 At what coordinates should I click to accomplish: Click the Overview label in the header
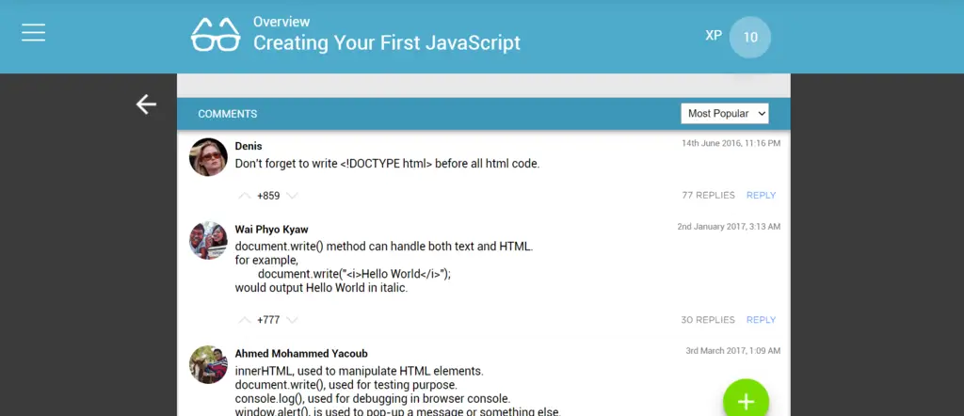(x=281, y=22)
